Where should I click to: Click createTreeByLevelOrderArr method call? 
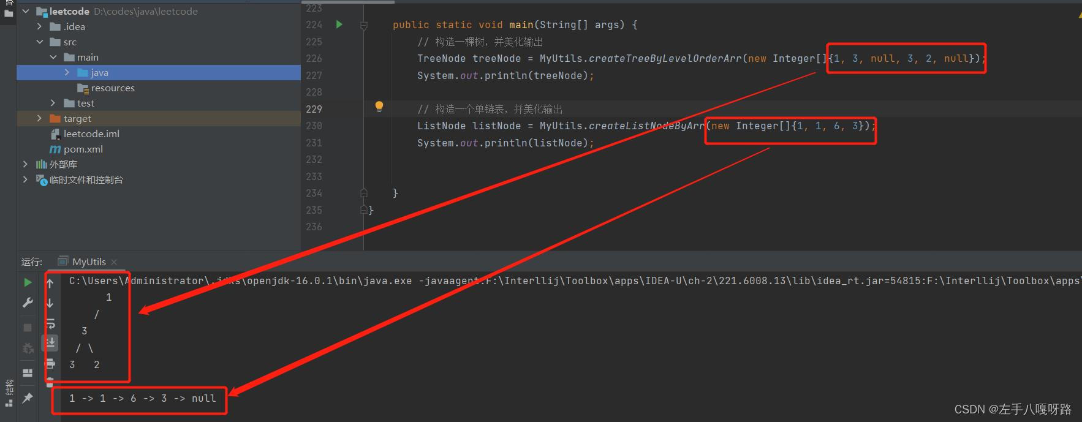[x=665, y=58]
